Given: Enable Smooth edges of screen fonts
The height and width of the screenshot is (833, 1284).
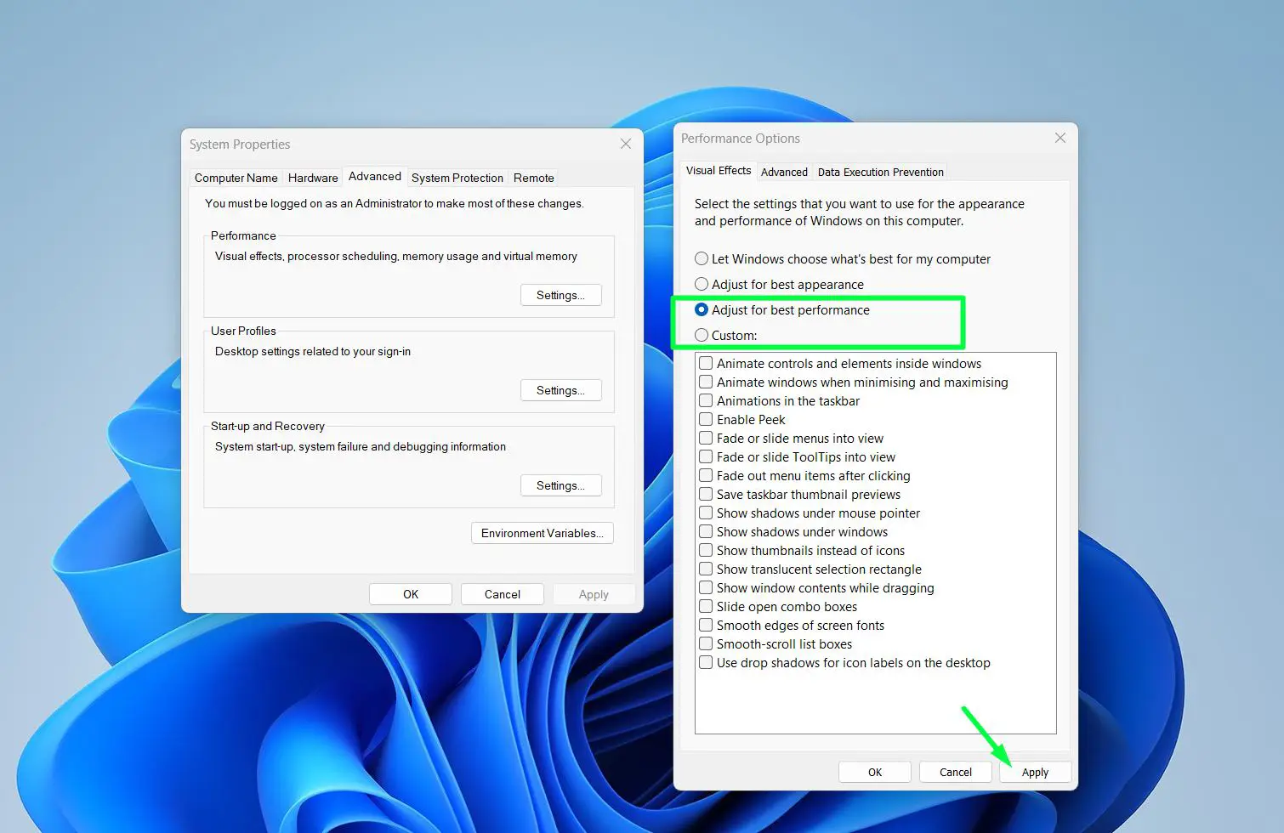Looking at the screenshot, I should click(706, 625).
